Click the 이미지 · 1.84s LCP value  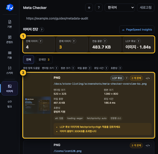pyautogui.click(x=138, y=47)
